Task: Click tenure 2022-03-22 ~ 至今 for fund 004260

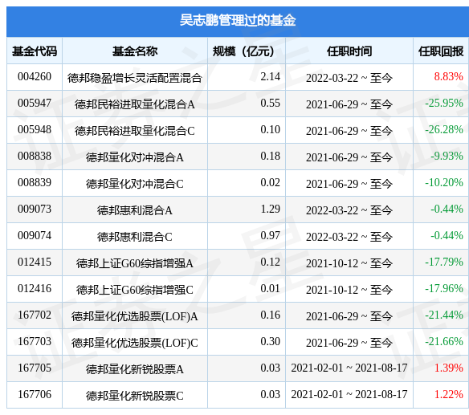Action: (x=349, y=78)
